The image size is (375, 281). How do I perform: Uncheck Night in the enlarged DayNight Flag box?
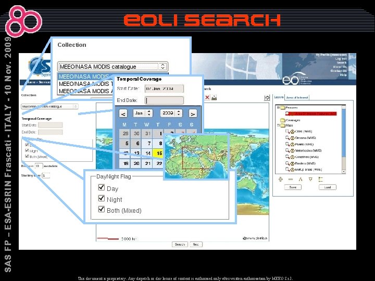[x=102, y=198]
